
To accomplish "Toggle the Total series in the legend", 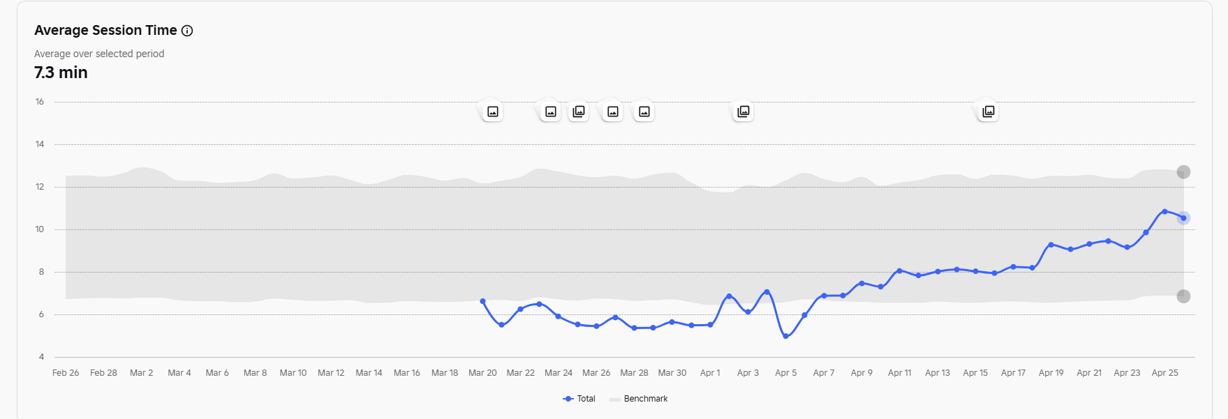I will 579,399.
